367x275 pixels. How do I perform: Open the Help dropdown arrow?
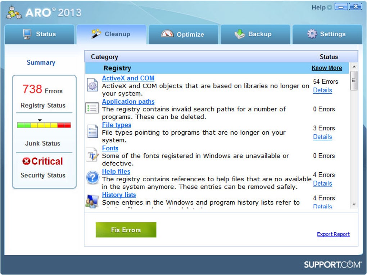pyautogui.click(x=330, y=8)
